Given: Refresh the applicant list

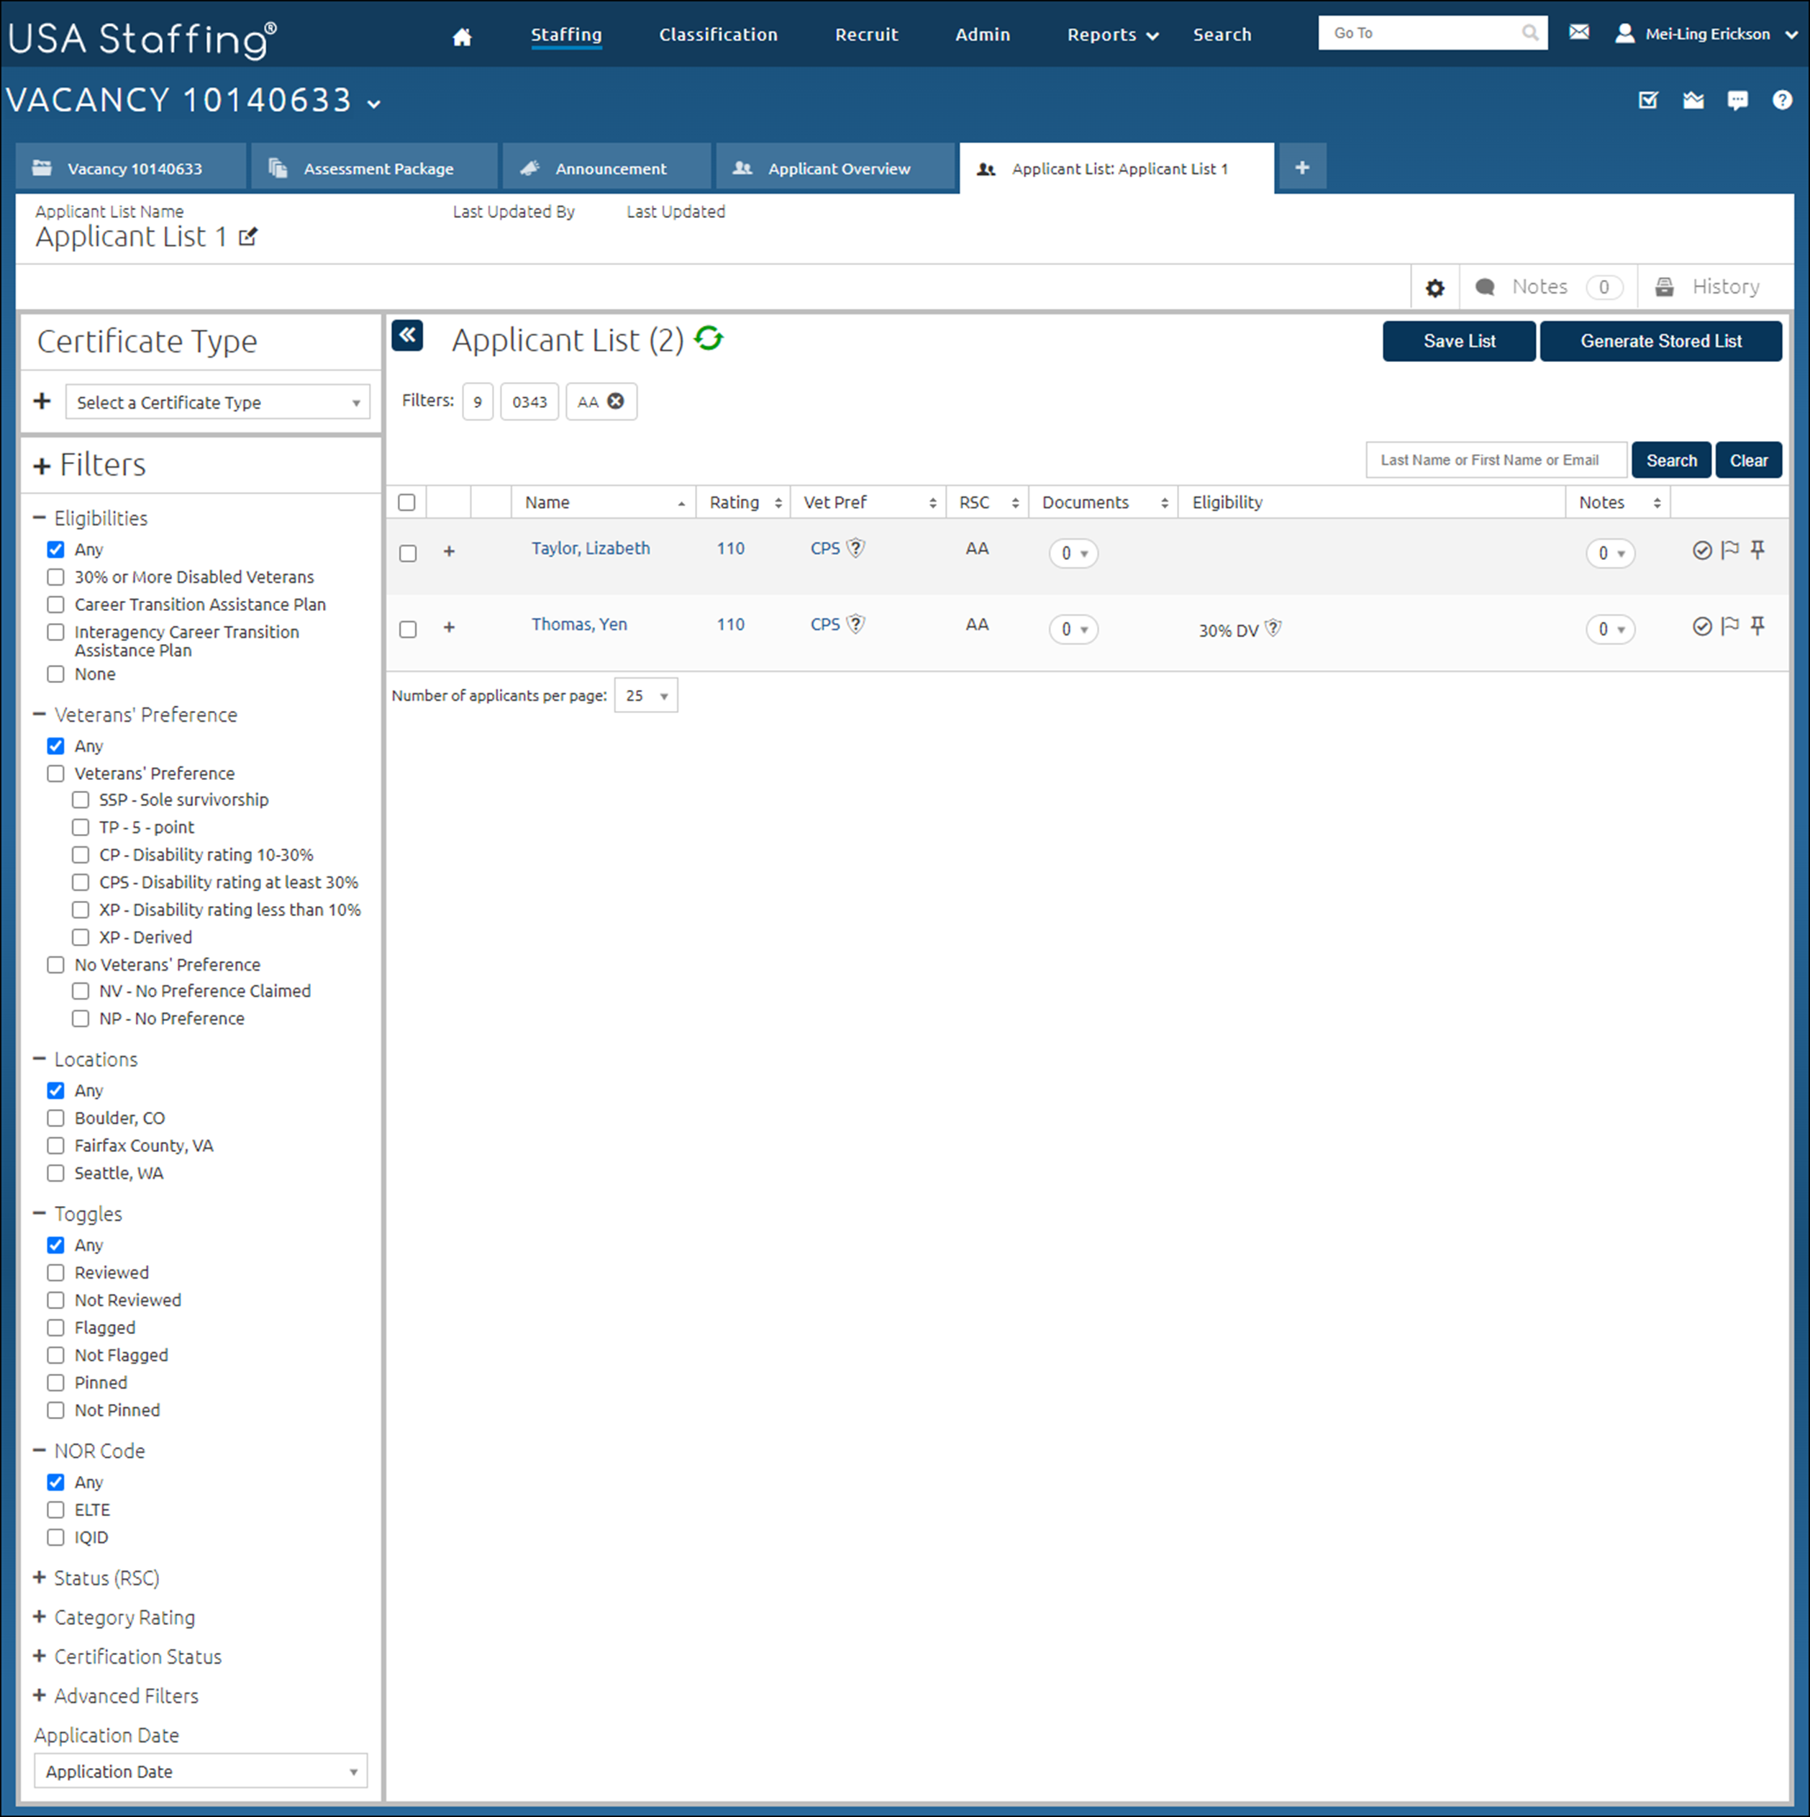Looking at the screenshot, I should 709,338.
